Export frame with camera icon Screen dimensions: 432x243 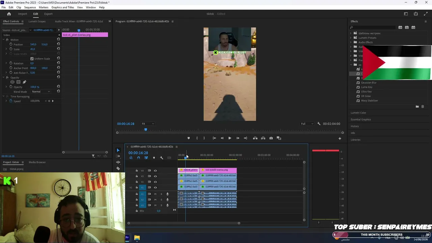(x=271, y=138)
